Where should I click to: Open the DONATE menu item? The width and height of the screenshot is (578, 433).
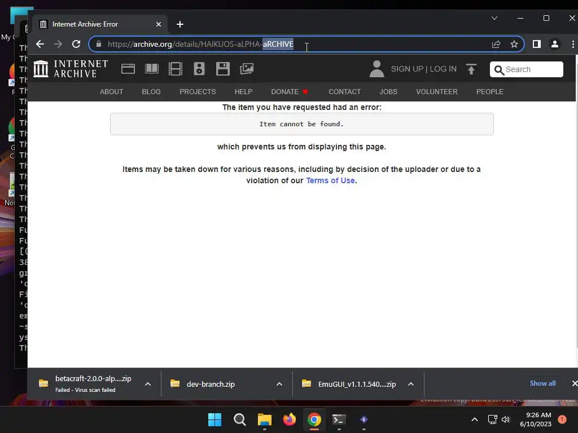coord(290,92)
